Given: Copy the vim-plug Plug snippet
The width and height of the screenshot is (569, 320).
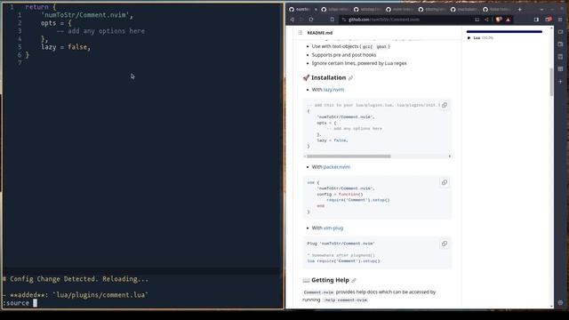Looking at the screenshot, I should (445, 244).
